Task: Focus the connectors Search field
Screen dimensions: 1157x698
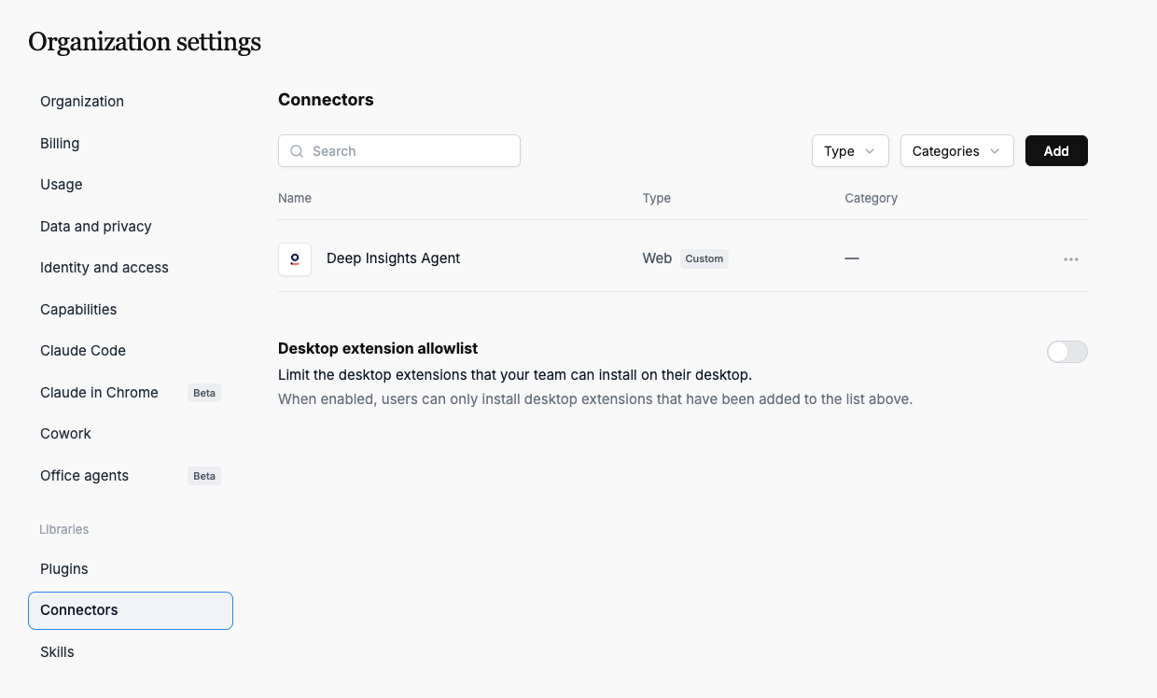Action: coord(399,151)
